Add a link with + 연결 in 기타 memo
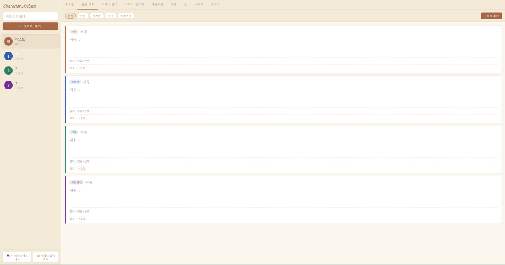The width and height of the screenshot is (505, 265). click(x=82, y=68)
